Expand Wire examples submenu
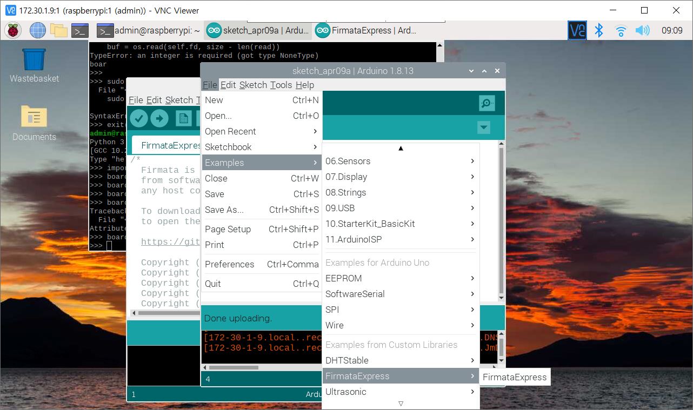This screenshot has width=693, height=410. 401,325
